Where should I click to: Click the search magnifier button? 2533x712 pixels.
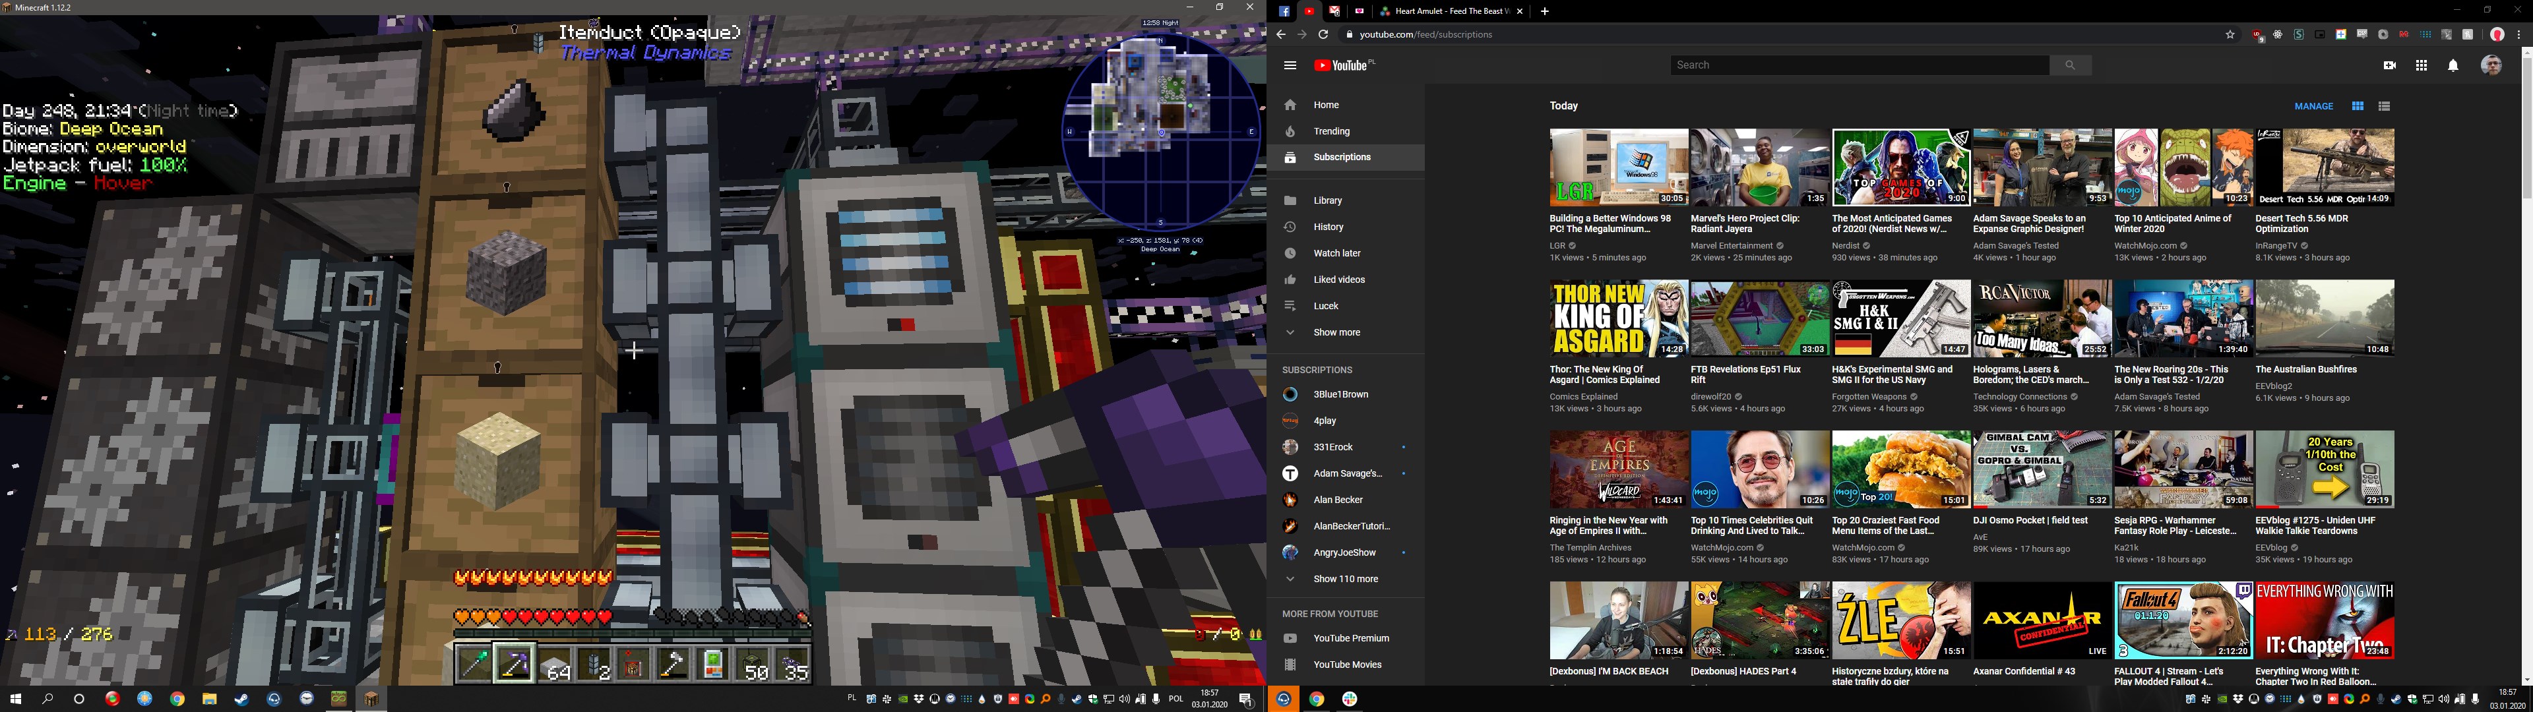tap(2070, 65)
